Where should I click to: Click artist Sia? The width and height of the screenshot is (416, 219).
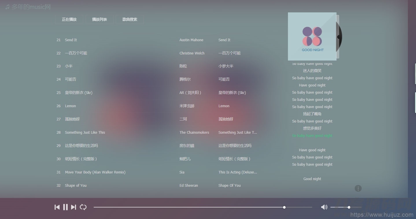(x=182, y=172)
